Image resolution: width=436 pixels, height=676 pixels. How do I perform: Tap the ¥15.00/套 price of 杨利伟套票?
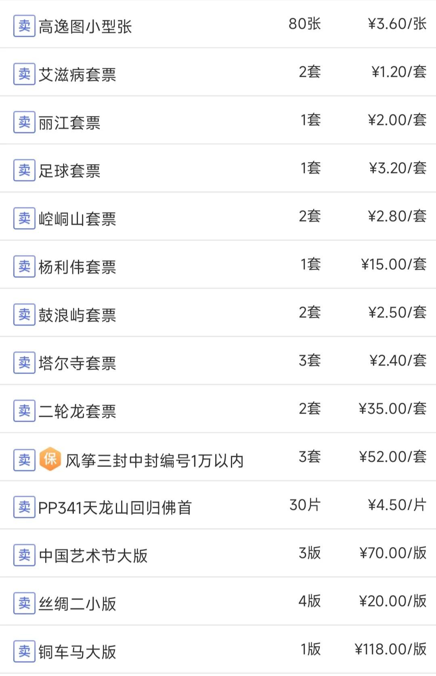click(394, 264)
